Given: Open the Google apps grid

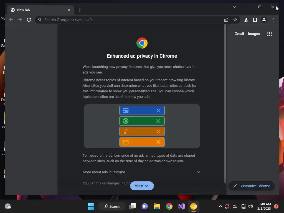Looking at the screenshot, I should pyautogui.click(x=270, y=34).
